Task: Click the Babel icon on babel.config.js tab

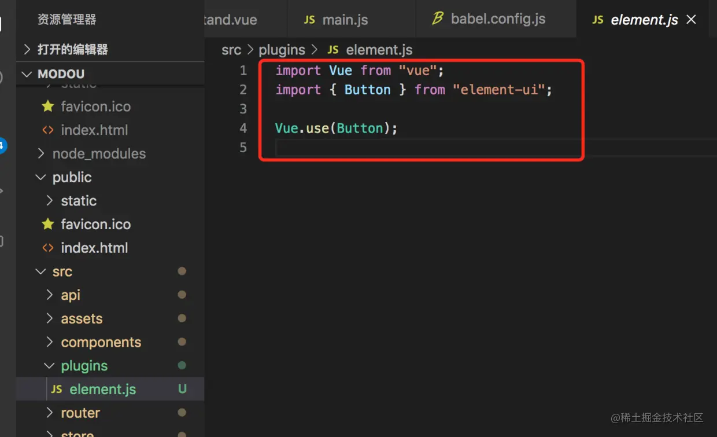Action: point(438,19)
